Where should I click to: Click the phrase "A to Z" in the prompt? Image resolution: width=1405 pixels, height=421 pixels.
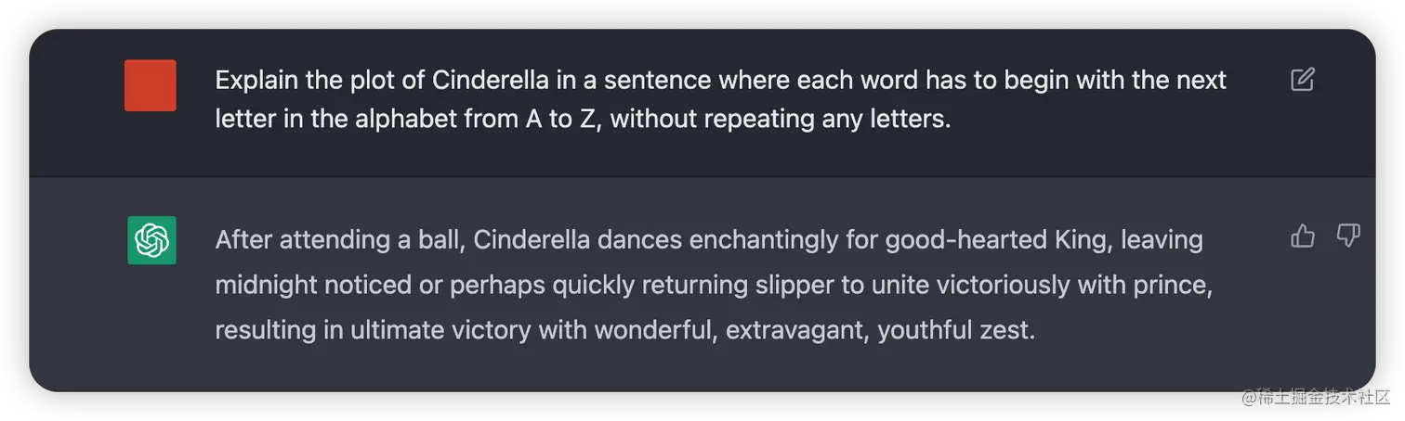[x=549, y=121]
